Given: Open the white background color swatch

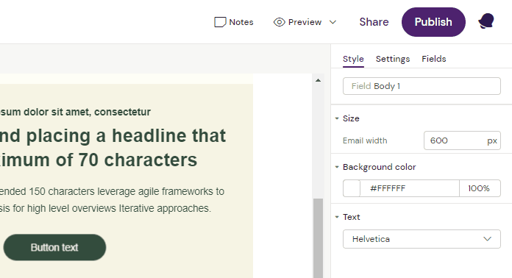Looking at the screenshot, I should click(x=352, y=188).
